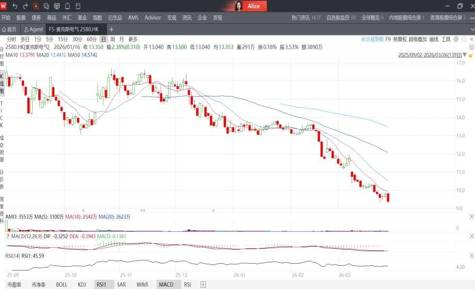Open the chat message bubble icon

click(x=46, y=6)
